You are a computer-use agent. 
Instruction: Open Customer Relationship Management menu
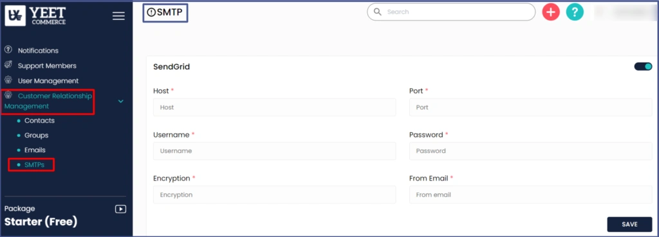(x=48, y=101)
